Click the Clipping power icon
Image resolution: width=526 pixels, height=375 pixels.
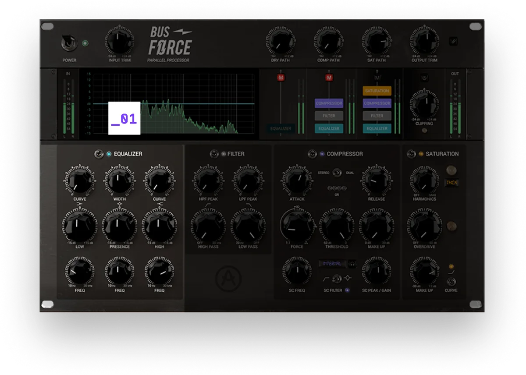pos(424,78)
